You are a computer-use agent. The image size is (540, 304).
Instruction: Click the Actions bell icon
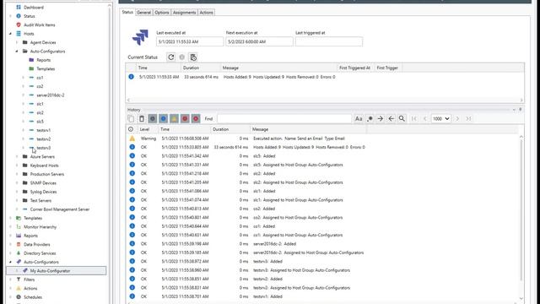tap(19, 288)
